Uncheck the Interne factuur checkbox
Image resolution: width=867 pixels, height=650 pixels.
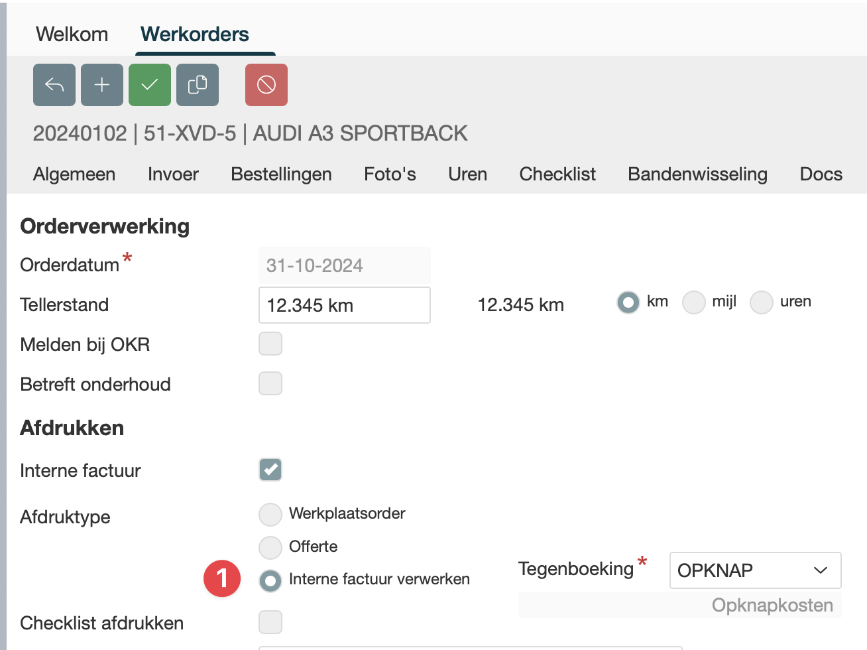click(270, 470)
